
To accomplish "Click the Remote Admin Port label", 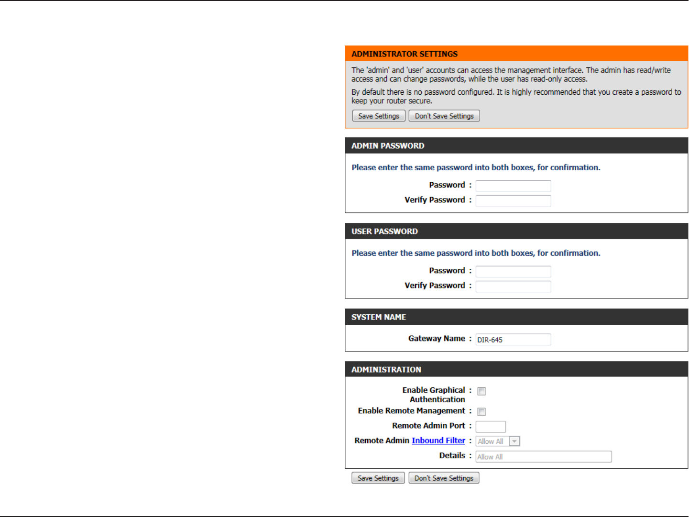I will [x=428, y=426].
